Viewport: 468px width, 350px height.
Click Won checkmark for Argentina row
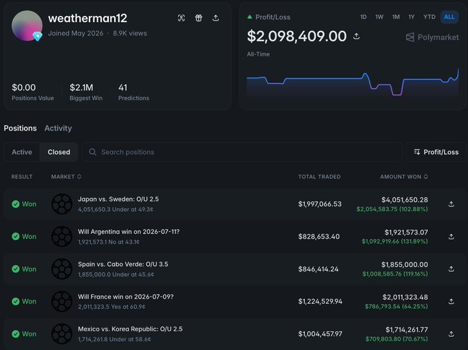(x=16, y=237)
